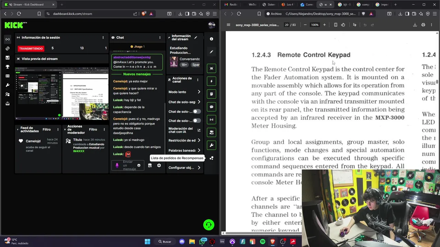The height and width of the screenshot is (247, 440).
Task: Click the info icon in the right rail
Action: click(x=211, y=39)
